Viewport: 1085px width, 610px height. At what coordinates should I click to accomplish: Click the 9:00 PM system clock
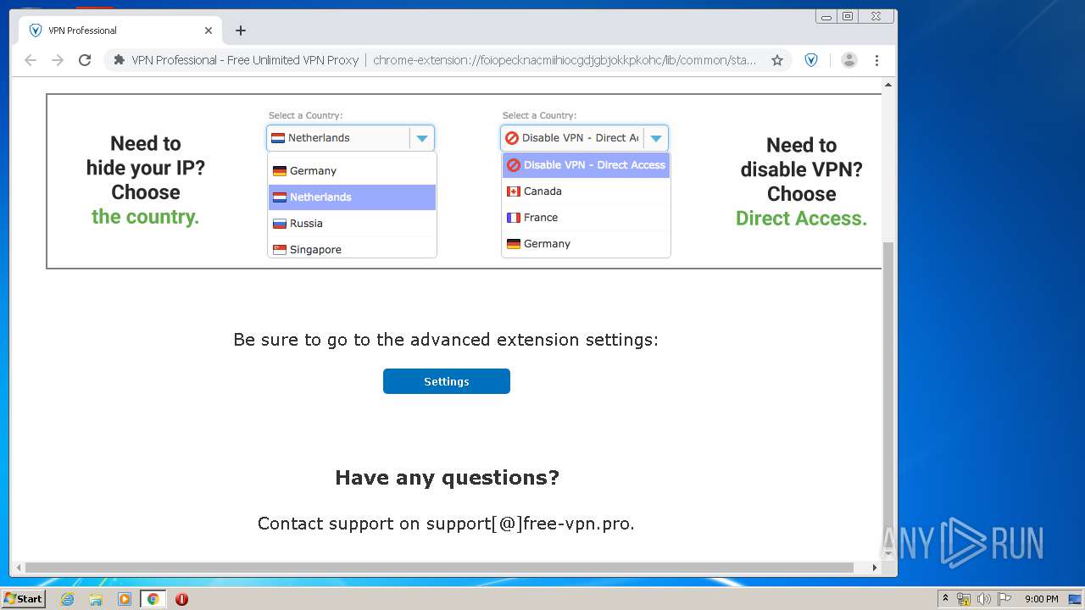point(1041,599)
